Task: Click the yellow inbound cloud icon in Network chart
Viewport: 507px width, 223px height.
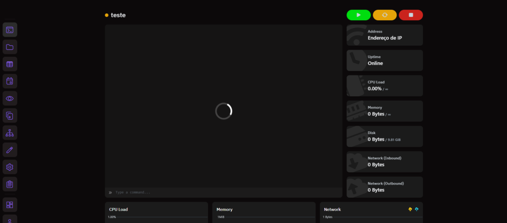Action: 410,209
